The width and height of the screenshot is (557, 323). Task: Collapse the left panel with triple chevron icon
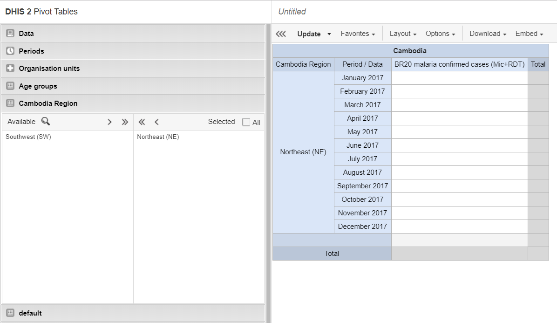(280, 34)
